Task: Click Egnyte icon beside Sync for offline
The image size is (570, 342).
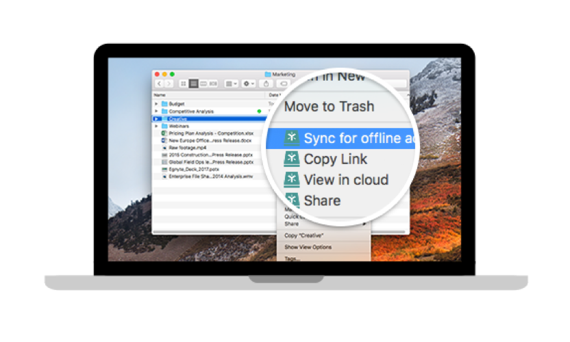Action: point(292,138)
